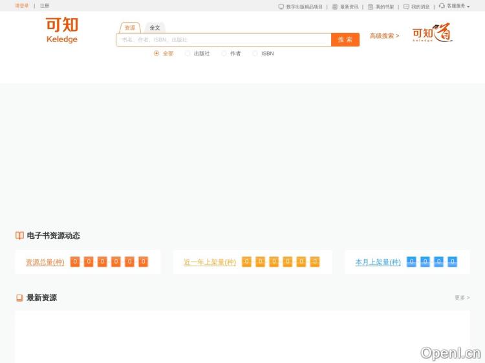Click the 最新资讯 news icon

click(335, 6)
